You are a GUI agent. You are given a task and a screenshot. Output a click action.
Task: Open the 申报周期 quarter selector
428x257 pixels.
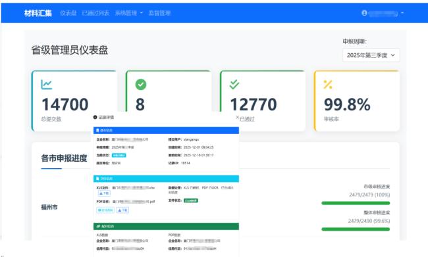[371, 55]
